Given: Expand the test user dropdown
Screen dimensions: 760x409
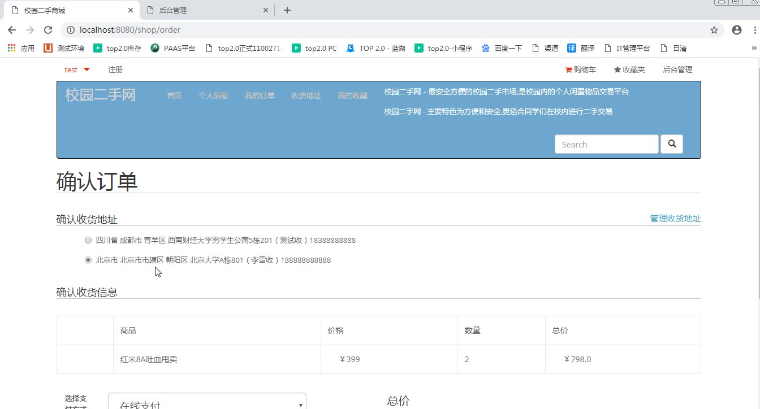Looking at the screenshot, I should tap(77, 69).
